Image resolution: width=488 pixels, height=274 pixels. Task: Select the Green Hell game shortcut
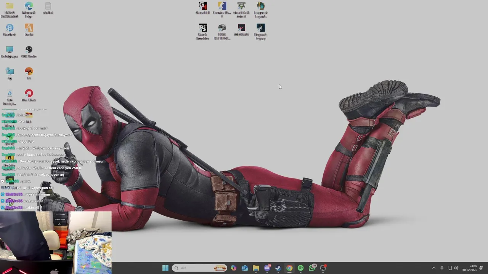click(203, 8)
